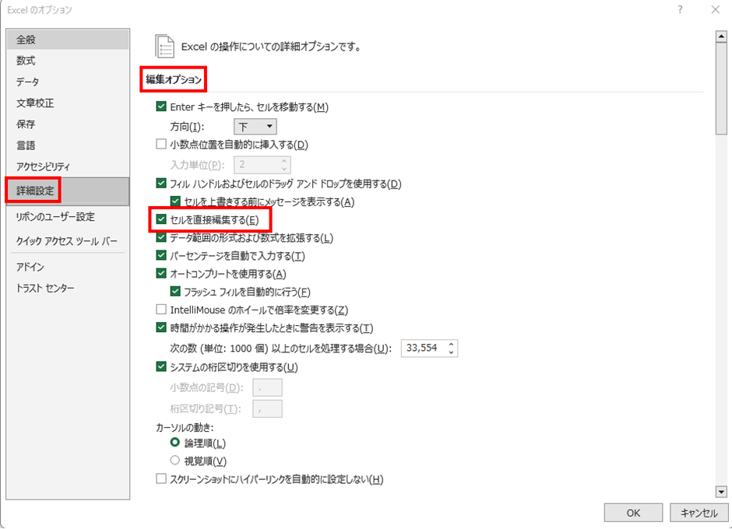732x529 pixels.
Task: Click the help question mark icon
Action: pos(680,10)
